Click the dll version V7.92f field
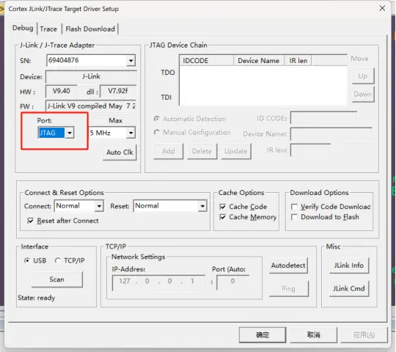This screenshot has width=396, height=352. (x=118, y=91)
